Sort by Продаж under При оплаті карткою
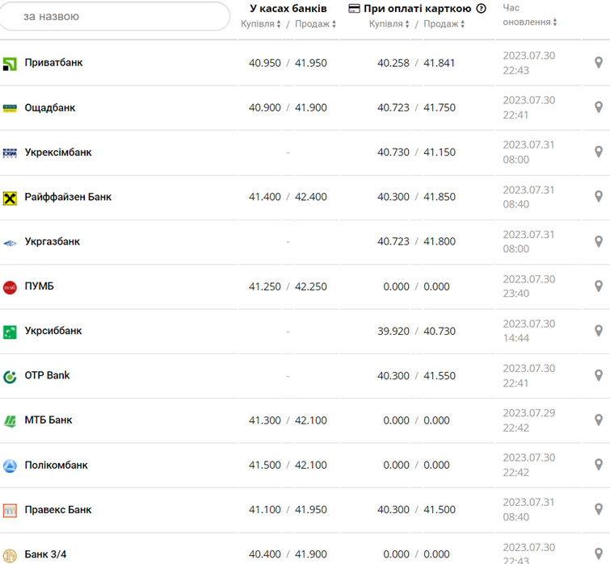This screenshot has width=610, height=564. pyautogui.click(x=444, y=24)
